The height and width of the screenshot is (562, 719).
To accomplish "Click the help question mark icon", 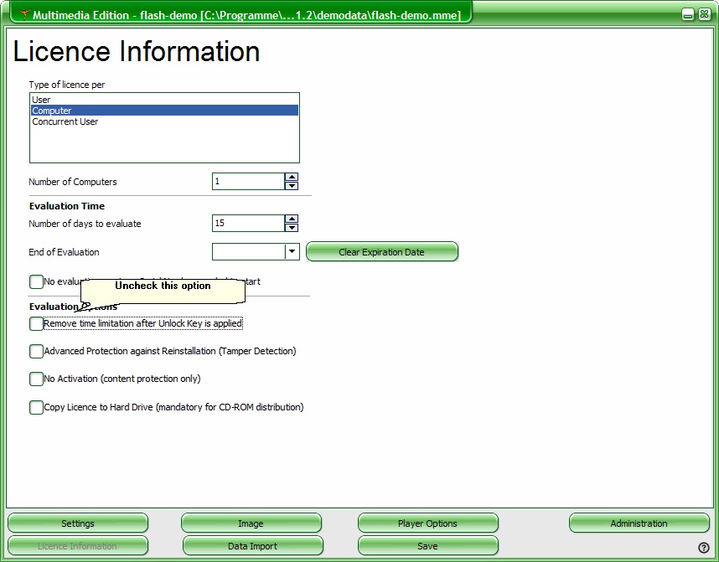I will (x=704, y=548).
